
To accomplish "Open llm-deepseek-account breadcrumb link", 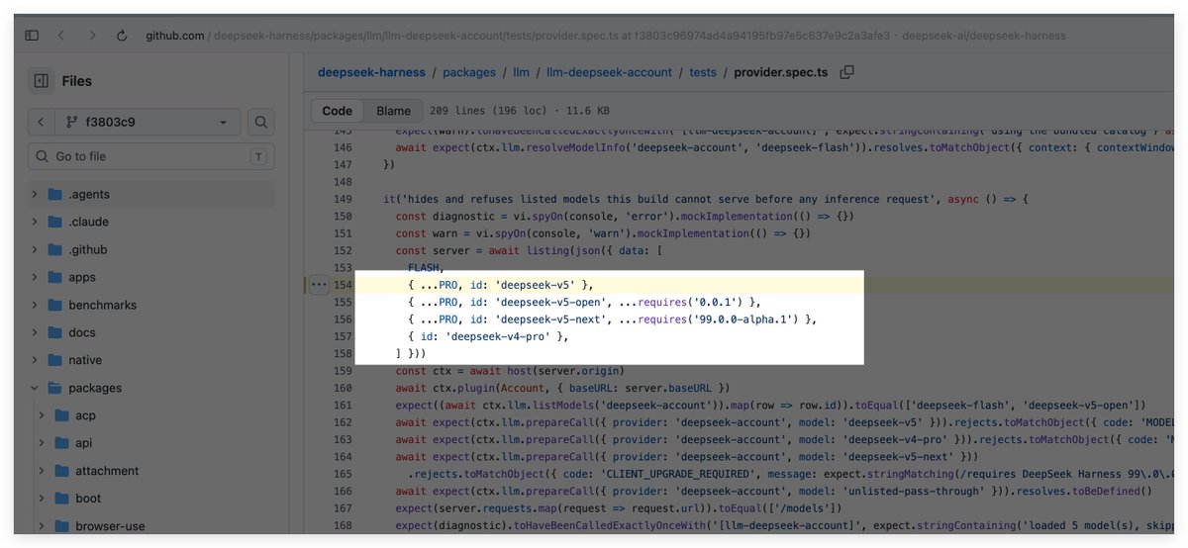I will 609,72.
